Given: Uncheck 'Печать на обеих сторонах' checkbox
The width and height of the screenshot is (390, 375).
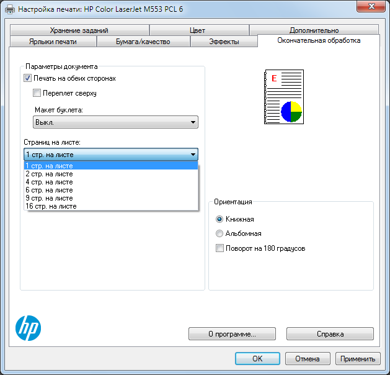Looking at the screenshot, I should point(28,79).
